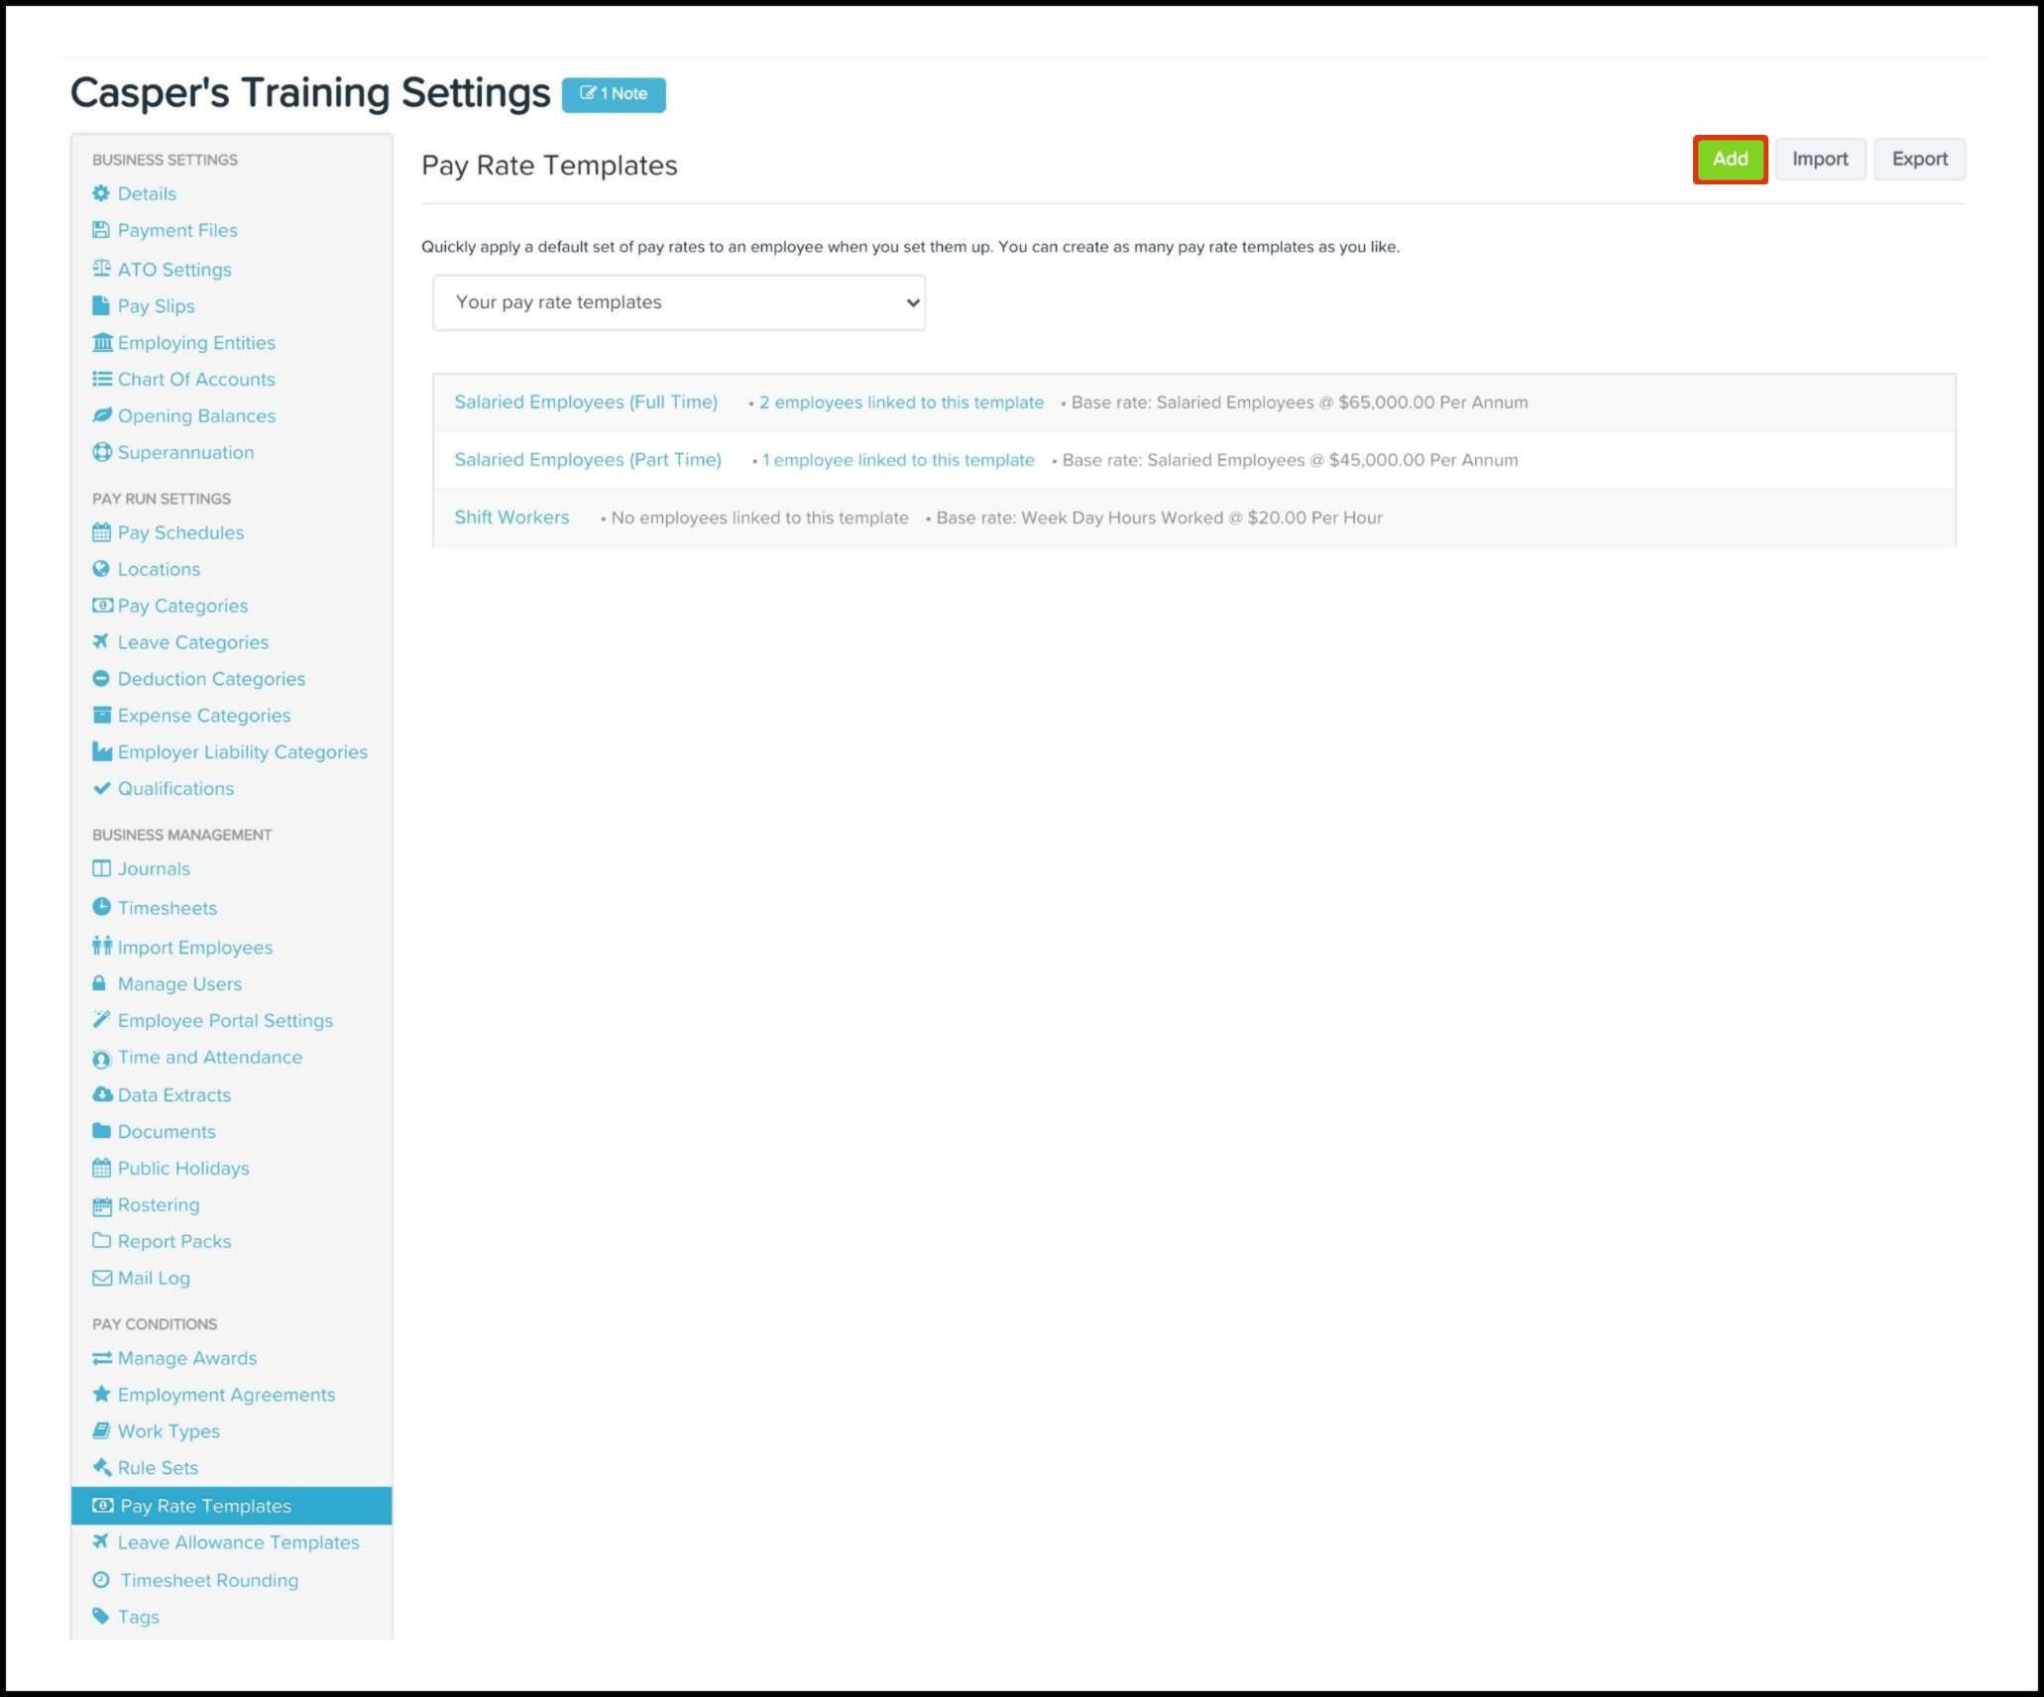Open Salaried Employees (Full Time) template
The height and width of the screenshot is (1697, 2044).
[x=586, y=402]
